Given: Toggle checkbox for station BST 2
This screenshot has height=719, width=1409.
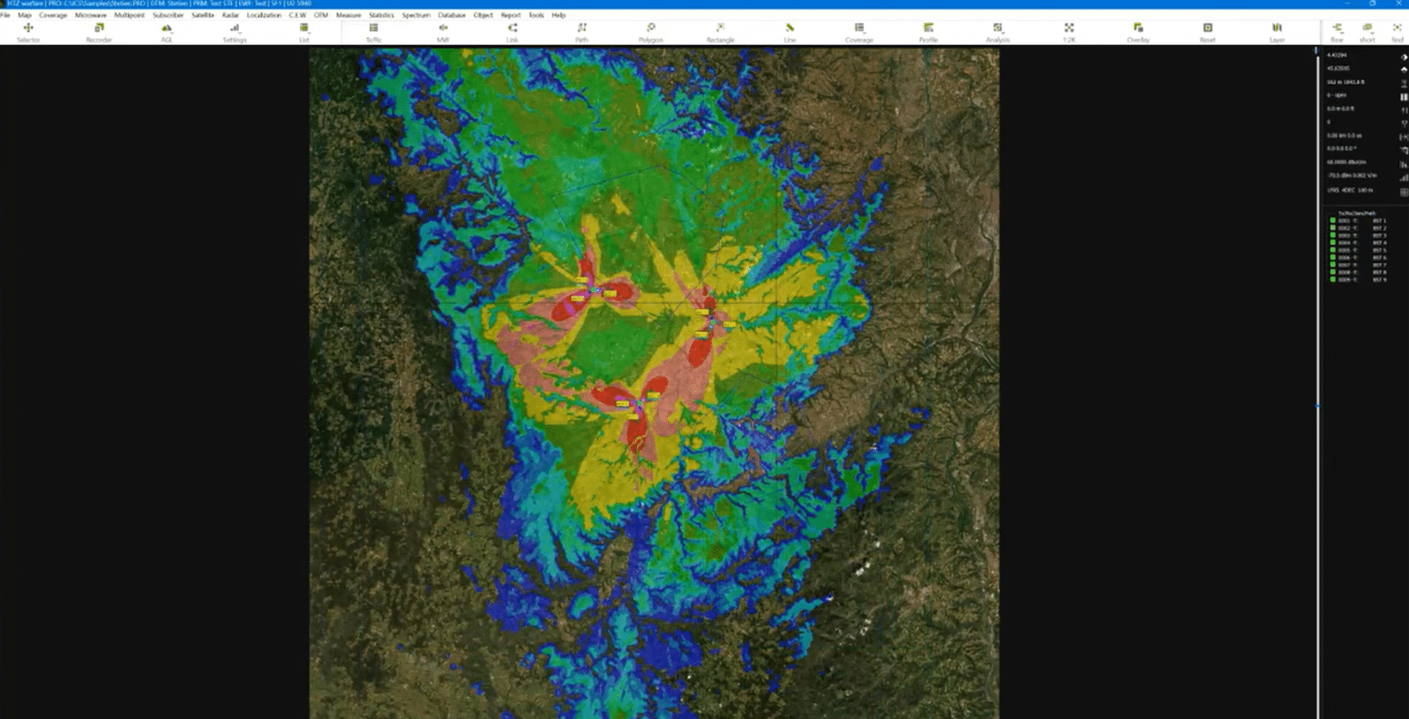Looking at the screenshot, I should point(1332,228).
